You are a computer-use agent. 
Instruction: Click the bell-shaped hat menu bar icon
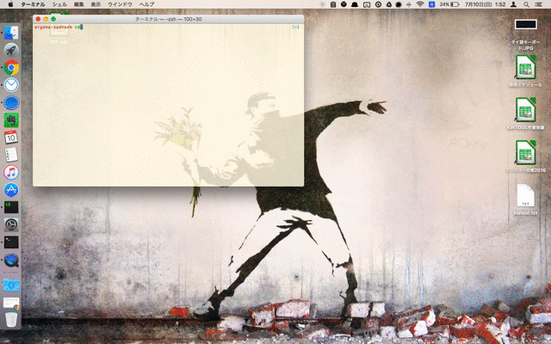coord(355,4)
